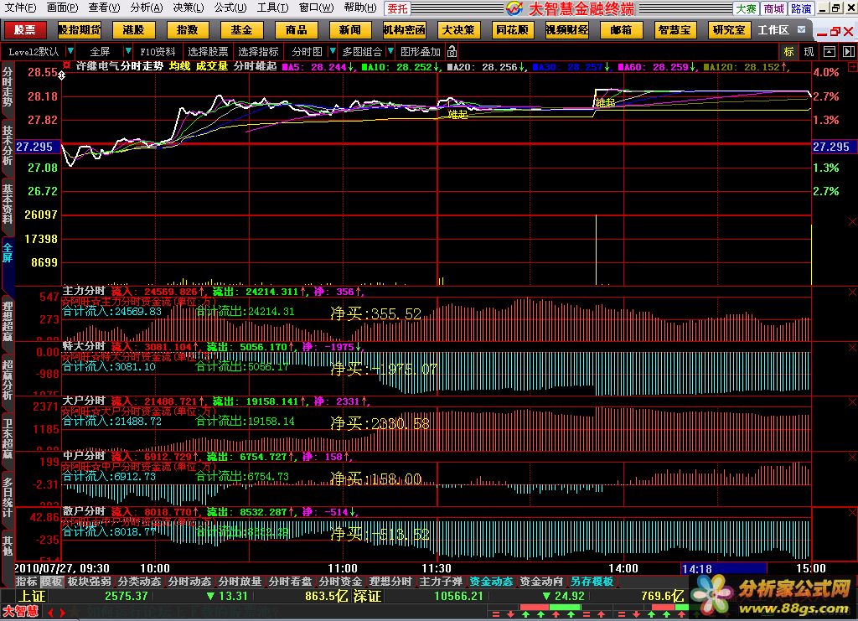Click the panel layout icon next to 现

(830, 51)
